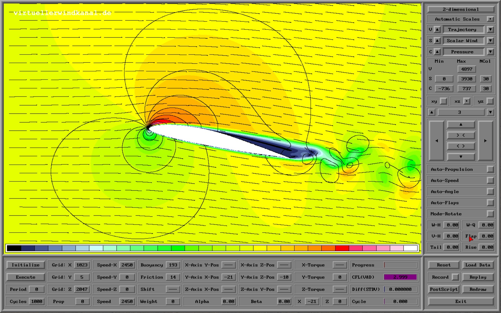
Task: Click the V Max value 4897
Action: click(467, 69)
